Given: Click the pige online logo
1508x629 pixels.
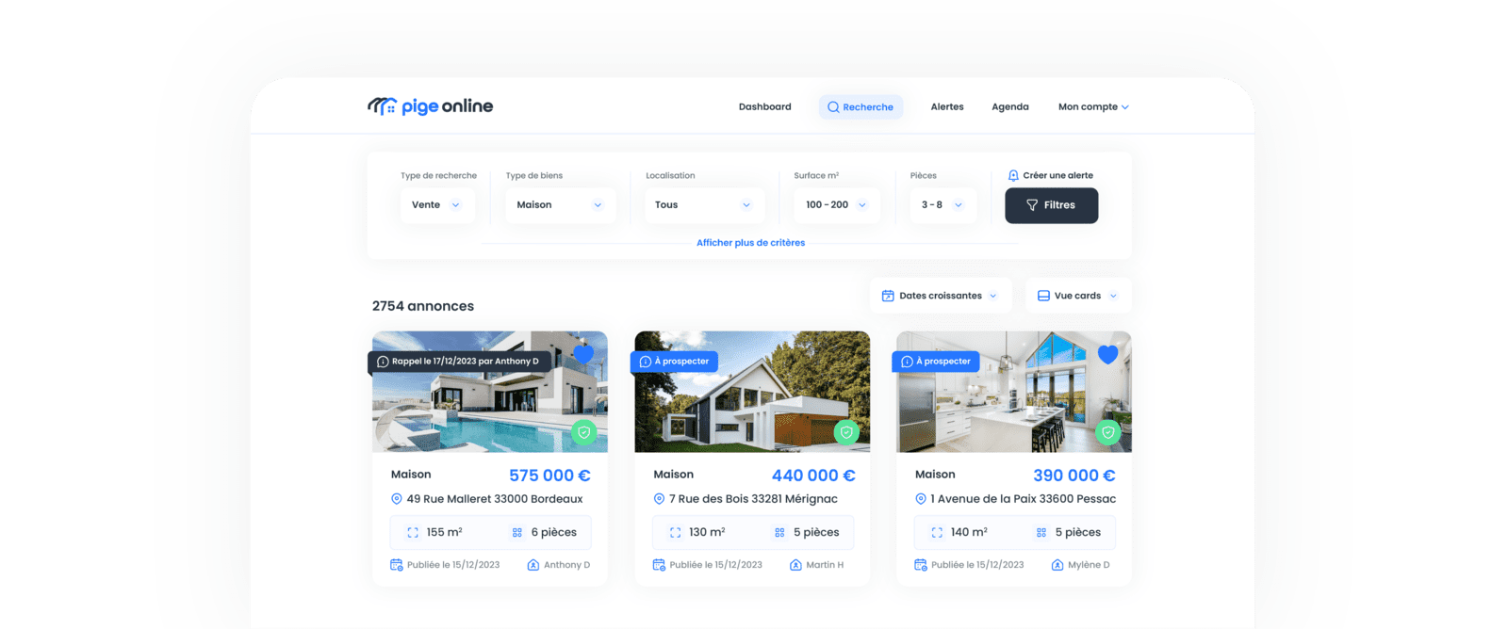Looking at the screenshot, I should (430, 106).
